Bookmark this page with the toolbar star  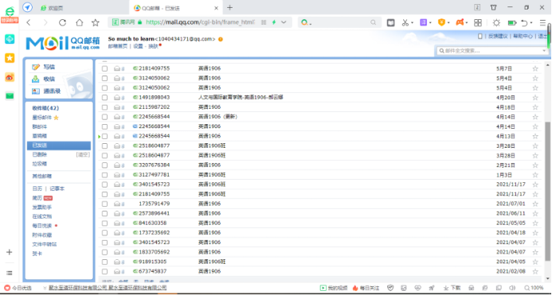96,23
